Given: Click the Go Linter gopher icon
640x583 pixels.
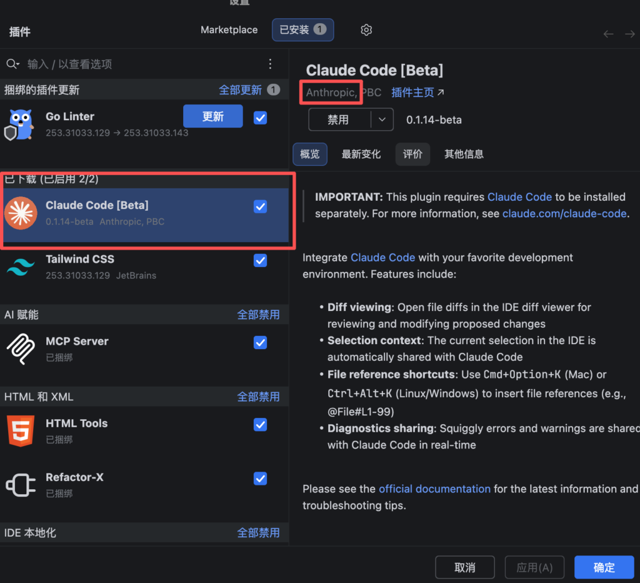Looking at the screenshot, I should pyautogui.click(x=20, y=124).
